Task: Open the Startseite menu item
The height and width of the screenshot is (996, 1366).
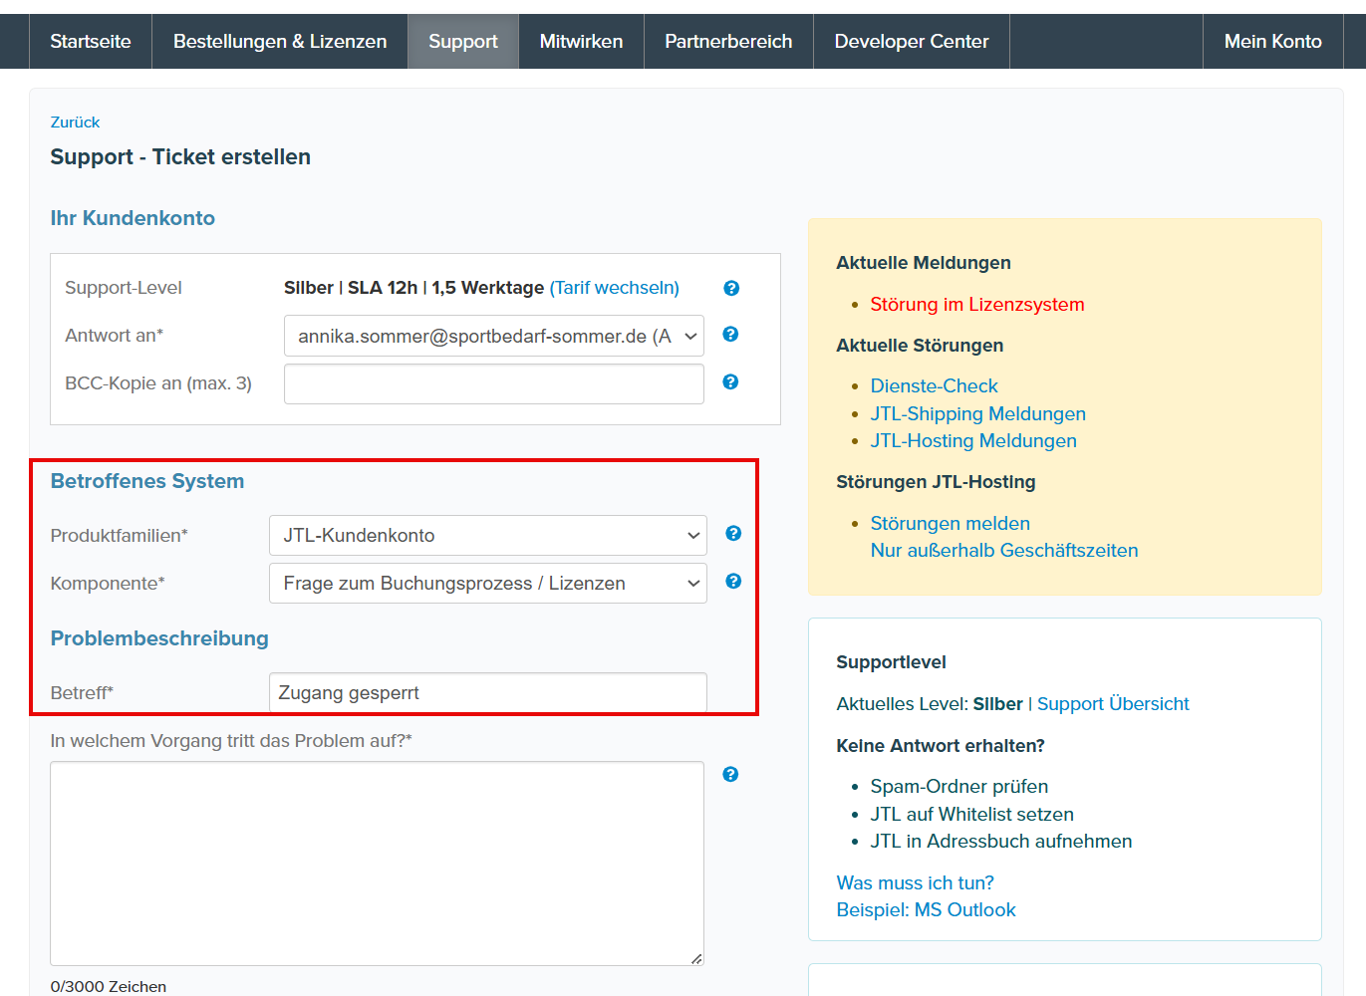Action: 91,42
